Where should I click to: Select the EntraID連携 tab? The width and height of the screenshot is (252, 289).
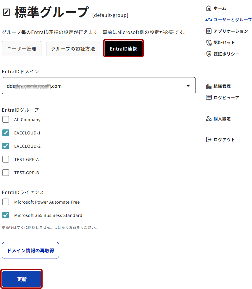(x=124, y=49)
